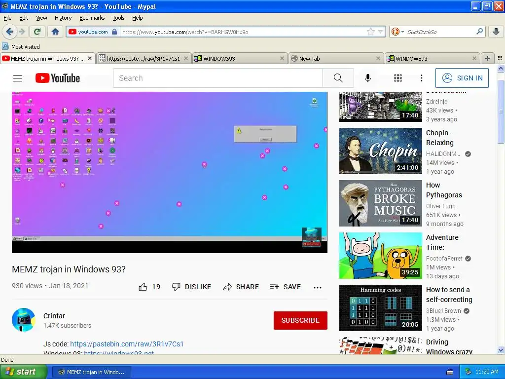505x379 pixels.
Task: Bookmark this page with the star icon
Action: [x=371, y=32]
